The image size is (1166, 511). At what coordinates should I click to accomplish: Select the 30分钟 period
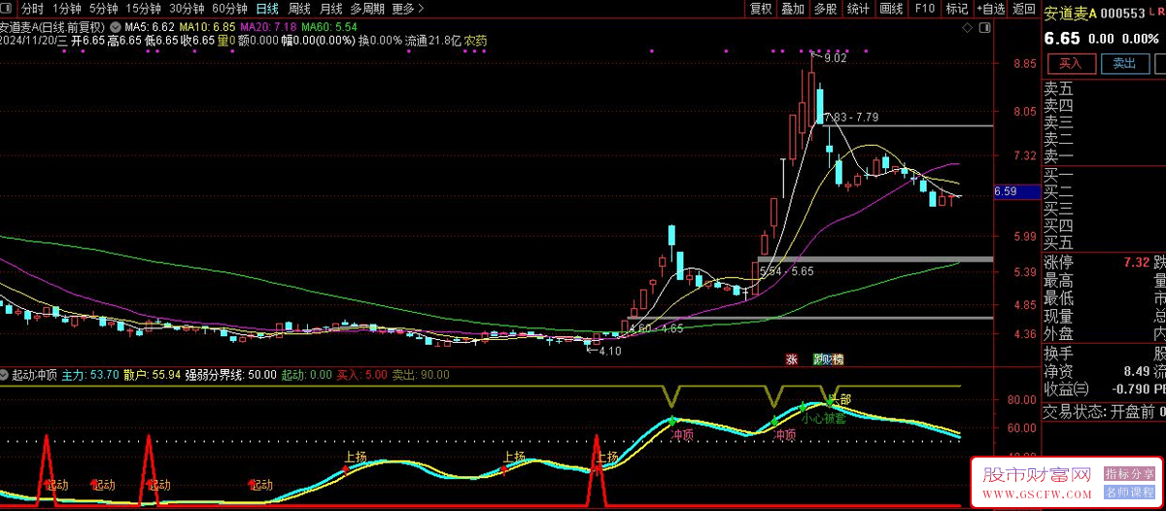[x=187, y=9]
